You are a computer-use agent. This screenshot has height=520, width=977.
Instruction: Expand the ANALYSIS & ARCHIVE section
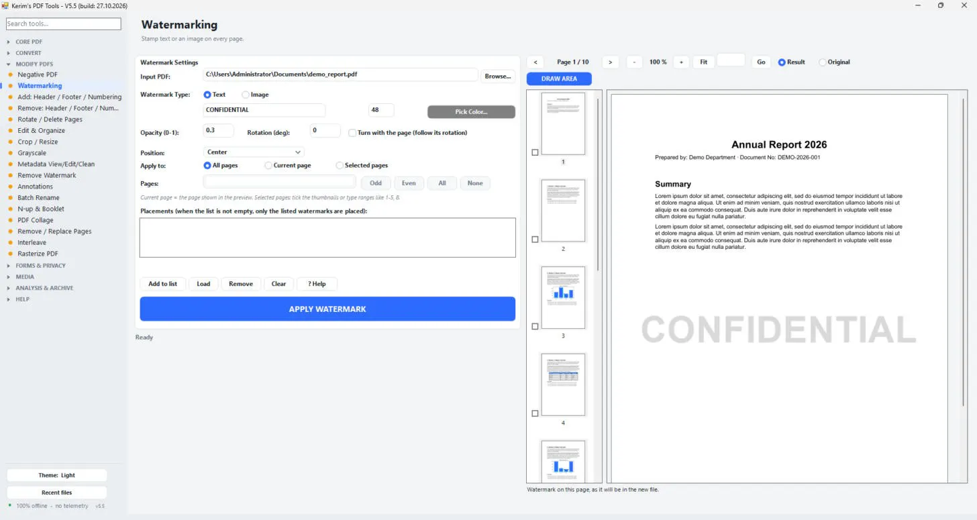[x=44, y=288]
